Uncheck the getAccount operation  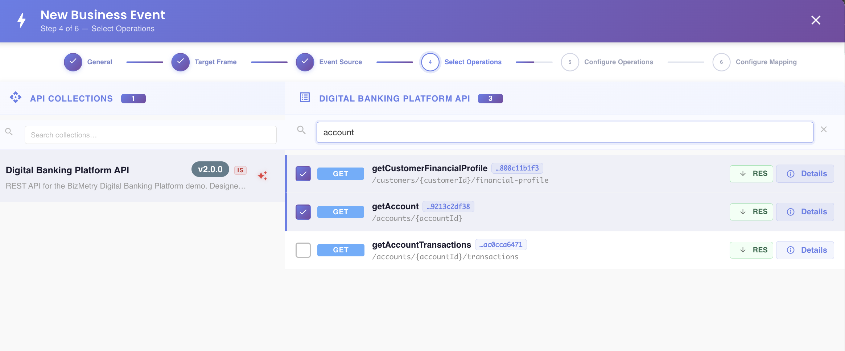pos(303,212)
